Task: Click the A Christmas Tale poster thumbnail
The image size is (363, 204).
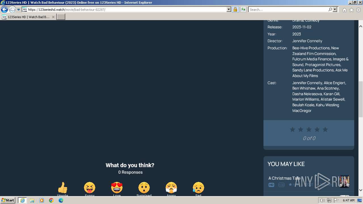Action: 344,181
